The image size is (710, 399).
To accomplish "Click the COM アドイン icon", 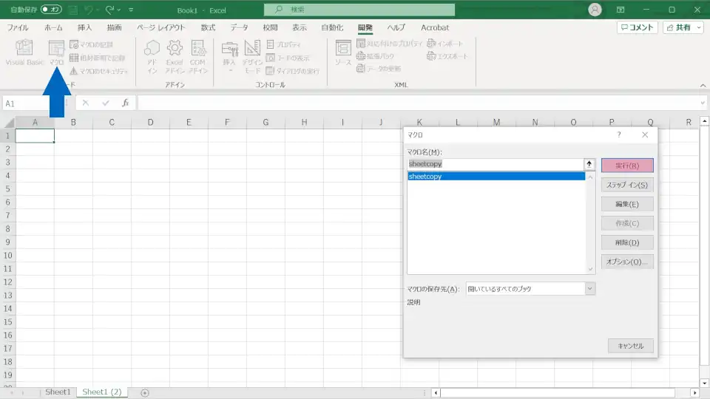I will [x=197, y=55].
